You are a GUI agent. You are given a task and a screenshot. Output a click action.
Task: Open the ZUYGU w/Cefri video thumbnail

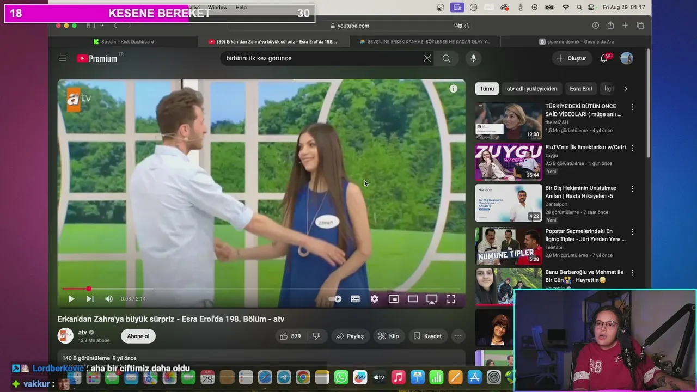(x=509, y=162)
